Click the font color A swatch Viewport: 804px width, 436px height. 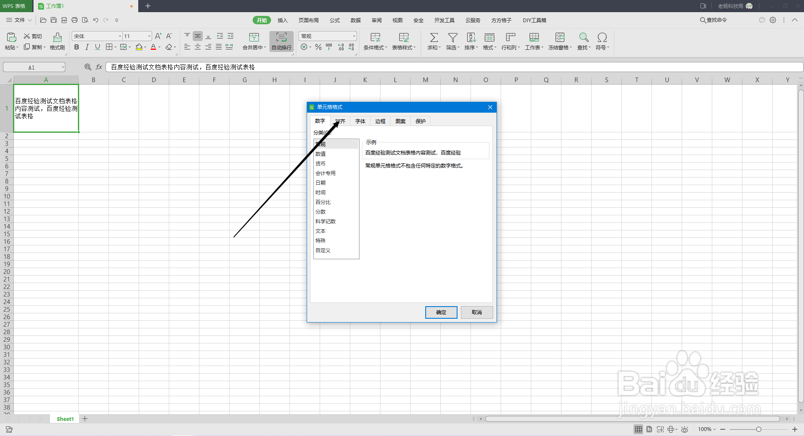coord(153,47)
